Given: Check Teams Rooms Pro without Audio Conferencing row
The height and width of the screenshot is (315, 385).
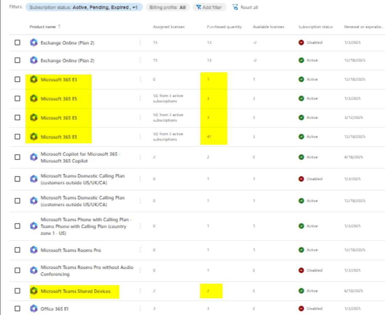Looking at the screenshot, I should (17, 270).
